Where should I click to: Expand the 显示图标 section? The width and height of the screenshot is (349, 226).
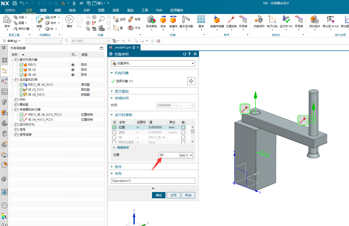tap(112, 91)
